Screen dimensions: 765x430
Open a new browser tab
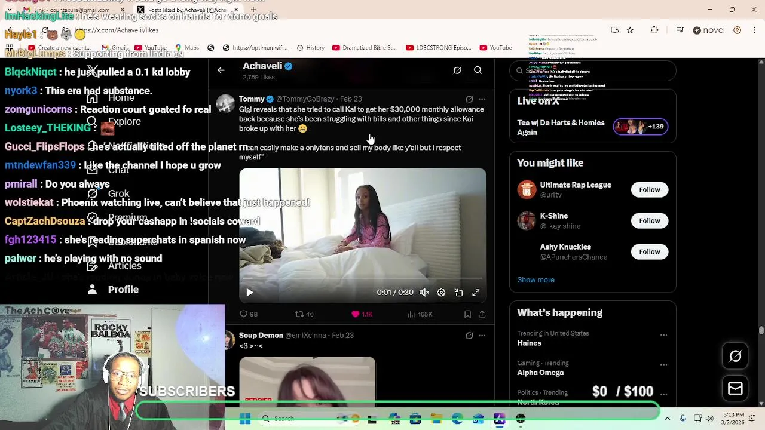(x=253, y=10)
